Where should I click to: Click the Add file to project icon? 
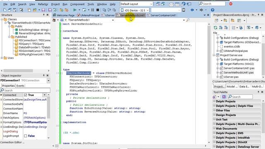[x=61, y=10]
